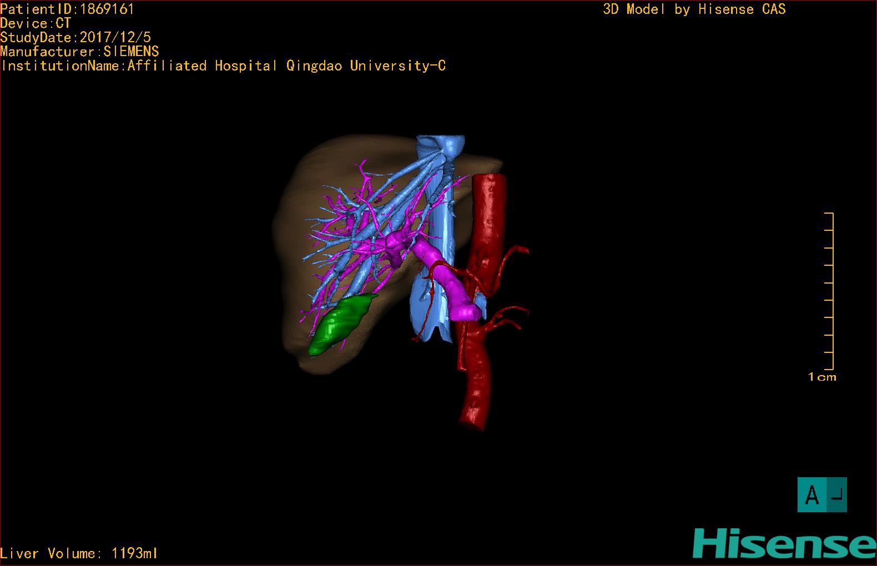Viewport: 877px width, 566px height.
Task: Click the yellow scale ruler bar
Action: (x=829, y=291)
